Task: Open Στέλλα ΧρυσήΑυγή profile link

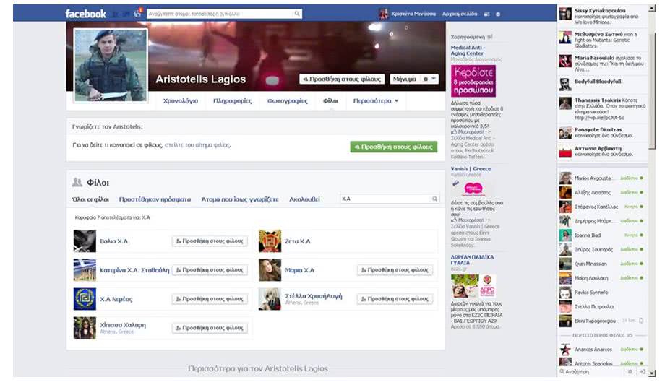Action: pos(313,296)
